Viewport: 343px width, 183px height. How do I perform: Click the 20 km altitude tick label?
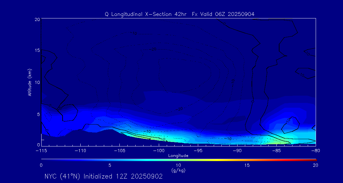point(37,19)
